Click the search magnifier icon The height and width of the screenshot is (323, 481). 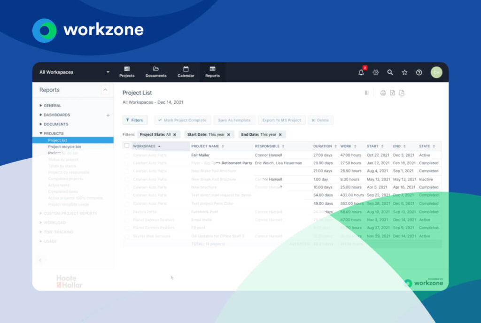point(390,72)
